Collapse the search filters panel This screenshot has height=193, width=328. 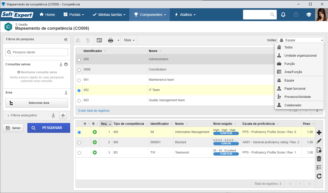click(66, 39)
